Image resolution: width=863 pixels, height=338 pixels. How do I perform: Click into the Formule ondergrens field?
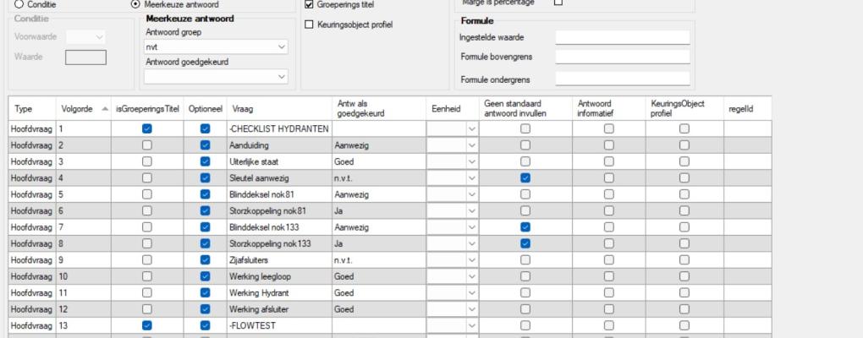pos(622,79)
